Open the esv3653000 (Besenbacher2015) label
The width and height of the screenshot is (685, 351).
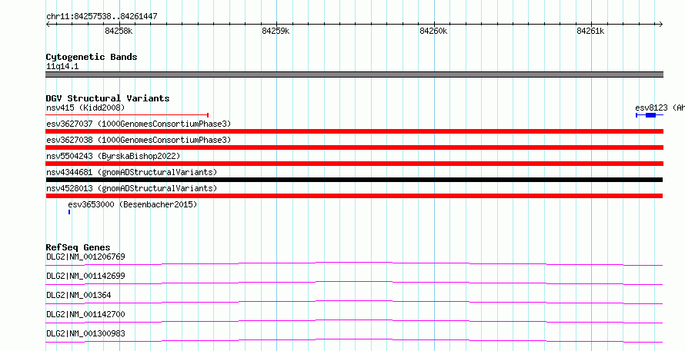132,204
